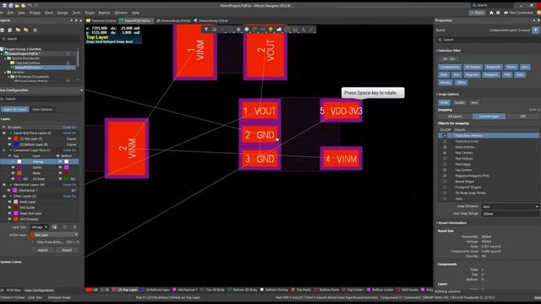Click the Top Overlay white color swatch
Image resolution: width=541 pixels, height=304 pixels.
click(x=19, y=161)
